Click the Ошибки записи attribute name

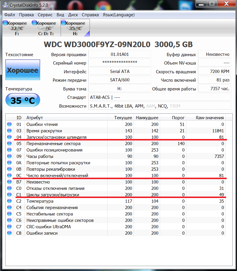42,233
